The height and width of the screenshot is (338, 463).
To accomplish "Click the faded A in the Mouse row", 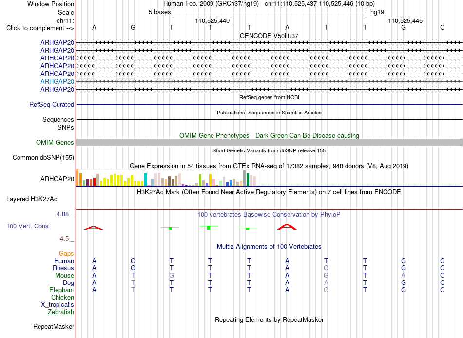I will (x=404, y=276).
